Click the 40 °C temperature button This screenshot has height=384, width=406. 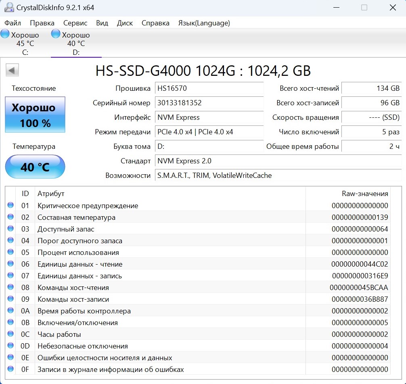point(35,167)
